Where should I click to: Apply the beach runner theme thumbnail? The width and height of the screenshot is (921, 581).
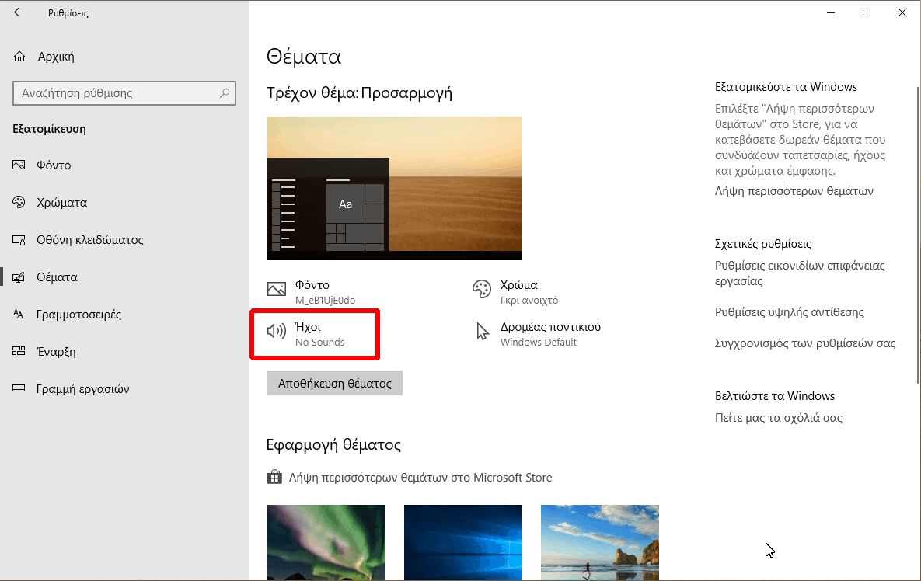(x=600, y=543)
